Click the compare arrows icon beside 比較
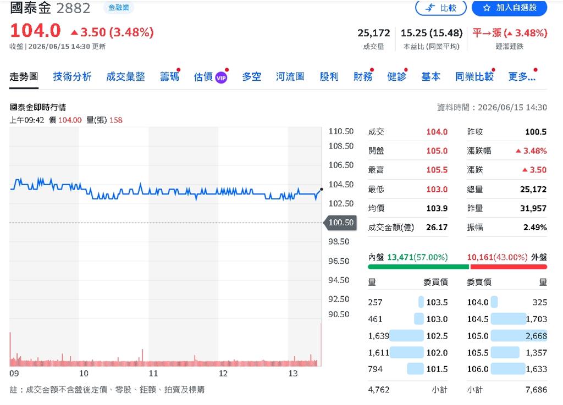Image resolution: width=563 pixels, height=405 pixels. pos(430,8)
